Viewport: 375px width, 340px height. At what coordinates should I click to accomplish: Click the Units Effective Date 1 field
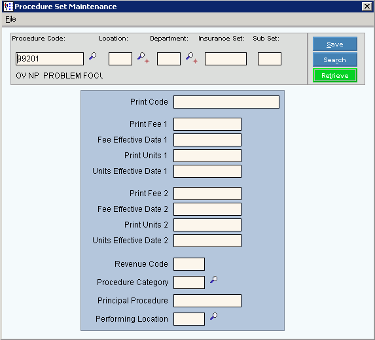click(207, 171)
